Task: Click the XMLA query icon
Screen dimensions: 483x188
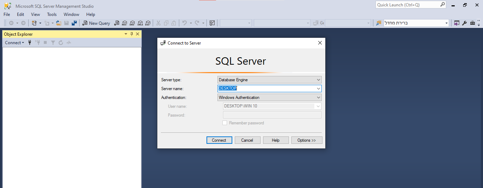Action: (x=140, y=23)
